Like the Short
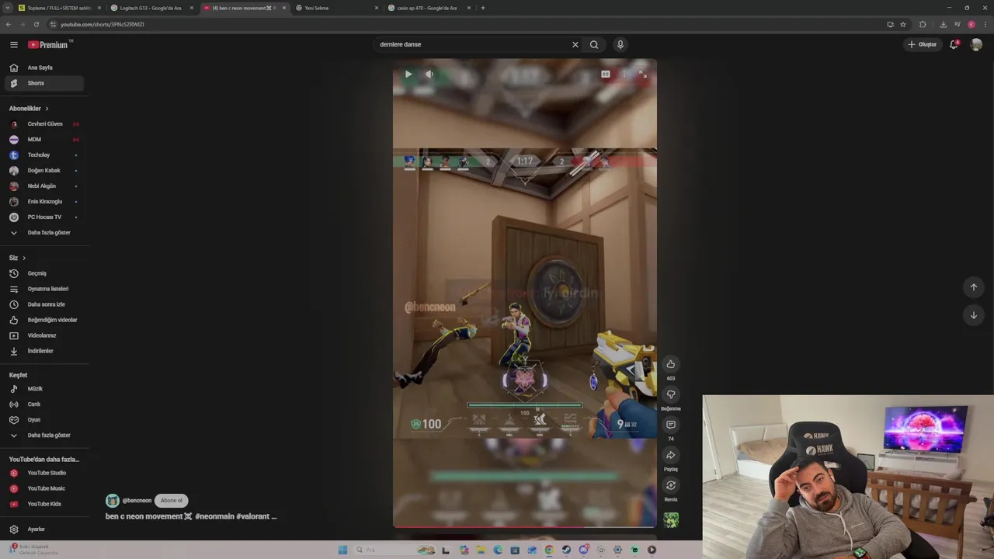Image resolution: width=994 pixels, height=559 pixels. [x=671, y=364]
